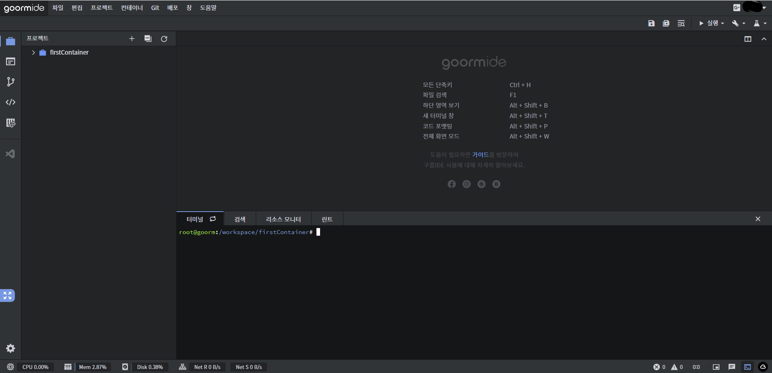Click the CPU chip status icon

pos(10,367)
